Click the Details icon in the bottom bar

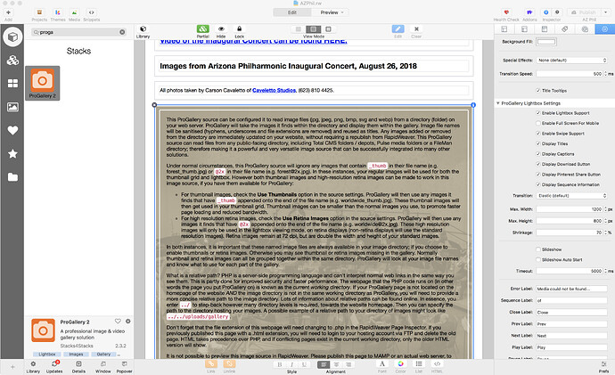click(78, 364)
